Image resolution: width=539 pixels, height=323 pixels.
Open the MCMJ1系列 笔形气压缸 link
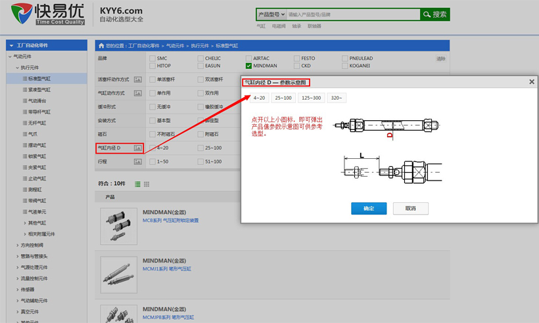coord(167,269)
